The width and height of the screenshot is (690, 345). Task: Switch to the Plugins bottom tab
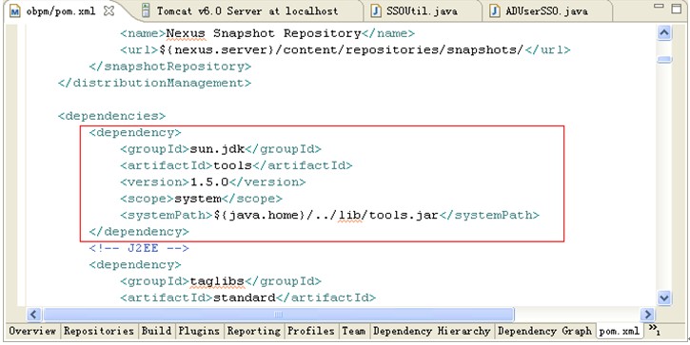coord(199,331)
